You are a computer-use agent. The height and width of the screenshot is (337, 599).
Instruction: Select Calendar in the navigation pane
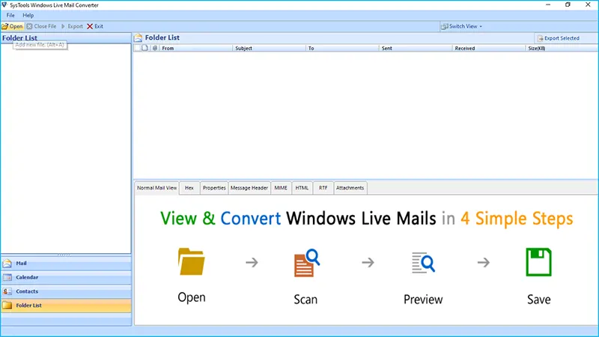click(66, 277)
